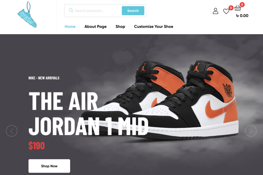Click the Shop Now button

point(49,166)
